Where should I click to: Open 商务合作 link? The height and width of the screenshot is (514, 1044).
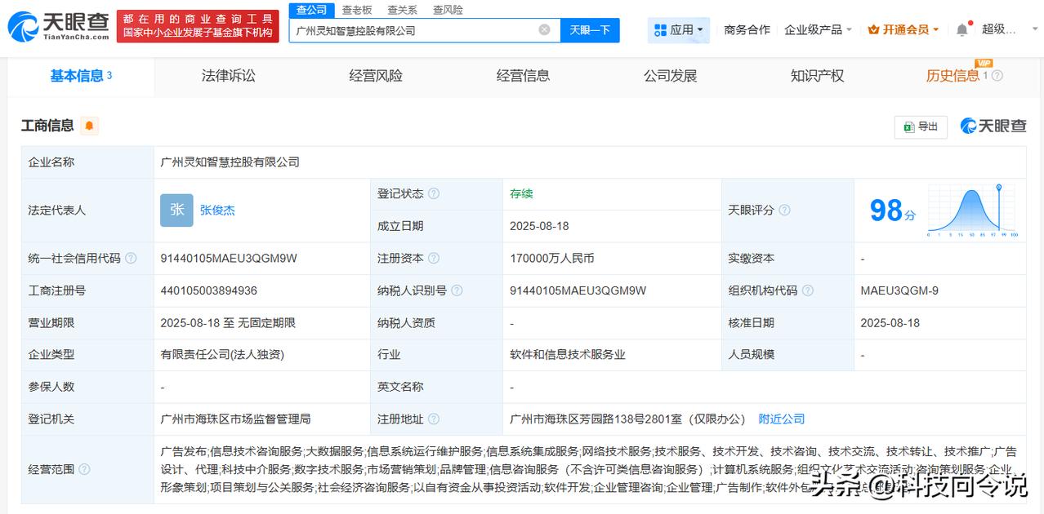click(x=747, y=30)
